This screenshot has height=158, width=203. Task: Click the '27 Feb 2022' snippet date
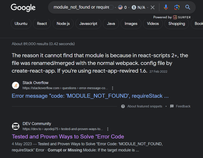[x=158, y=72]
